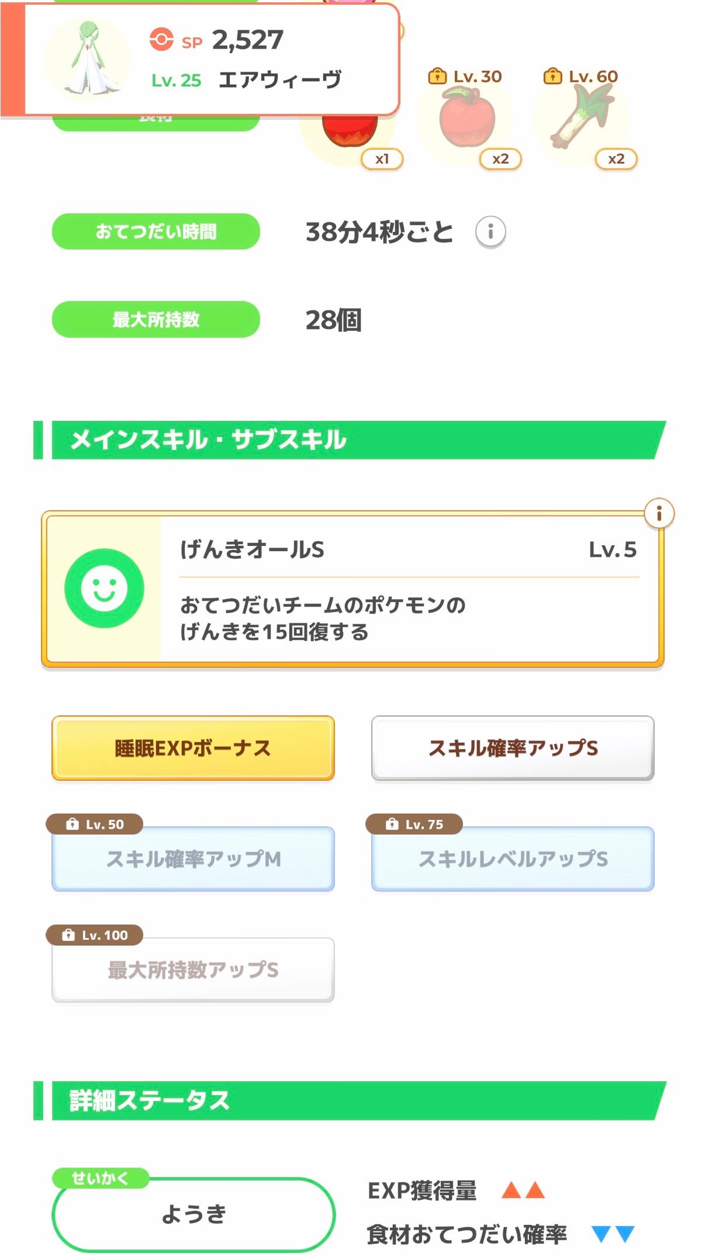Image resolution: width=705 pixels, height=1260 pixels.
Task: Tap the メインスキル・サブスキル section header
Action: (350, 440)
